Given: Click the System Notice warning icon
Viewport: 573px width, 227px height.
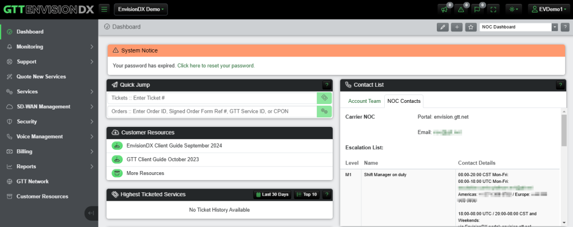Looking at the screenshot, I should [x=116, y=50].
